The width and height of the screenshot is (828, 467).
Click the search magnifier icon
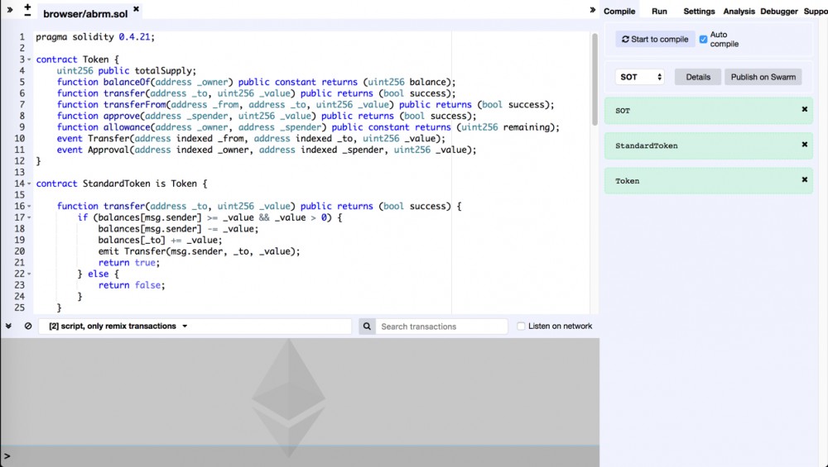pyautogui.click(x=367, y=326)
